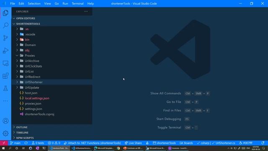Expand the UrlClickStats folder
Screen dimensions: 268x151
pos(52,66)
